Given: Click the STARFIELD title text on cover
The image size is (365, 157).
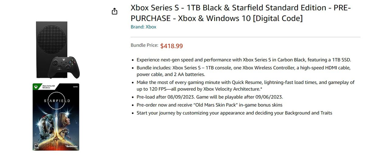Looking at the screenshot, I should 56,100.
